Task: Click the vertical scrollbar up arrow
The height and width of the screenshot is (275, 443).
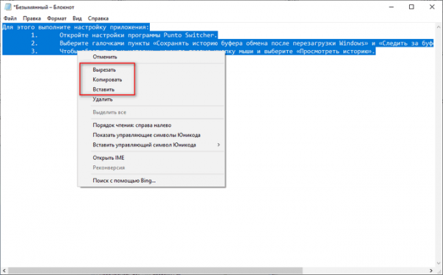Action: click(x=439, y=27)
